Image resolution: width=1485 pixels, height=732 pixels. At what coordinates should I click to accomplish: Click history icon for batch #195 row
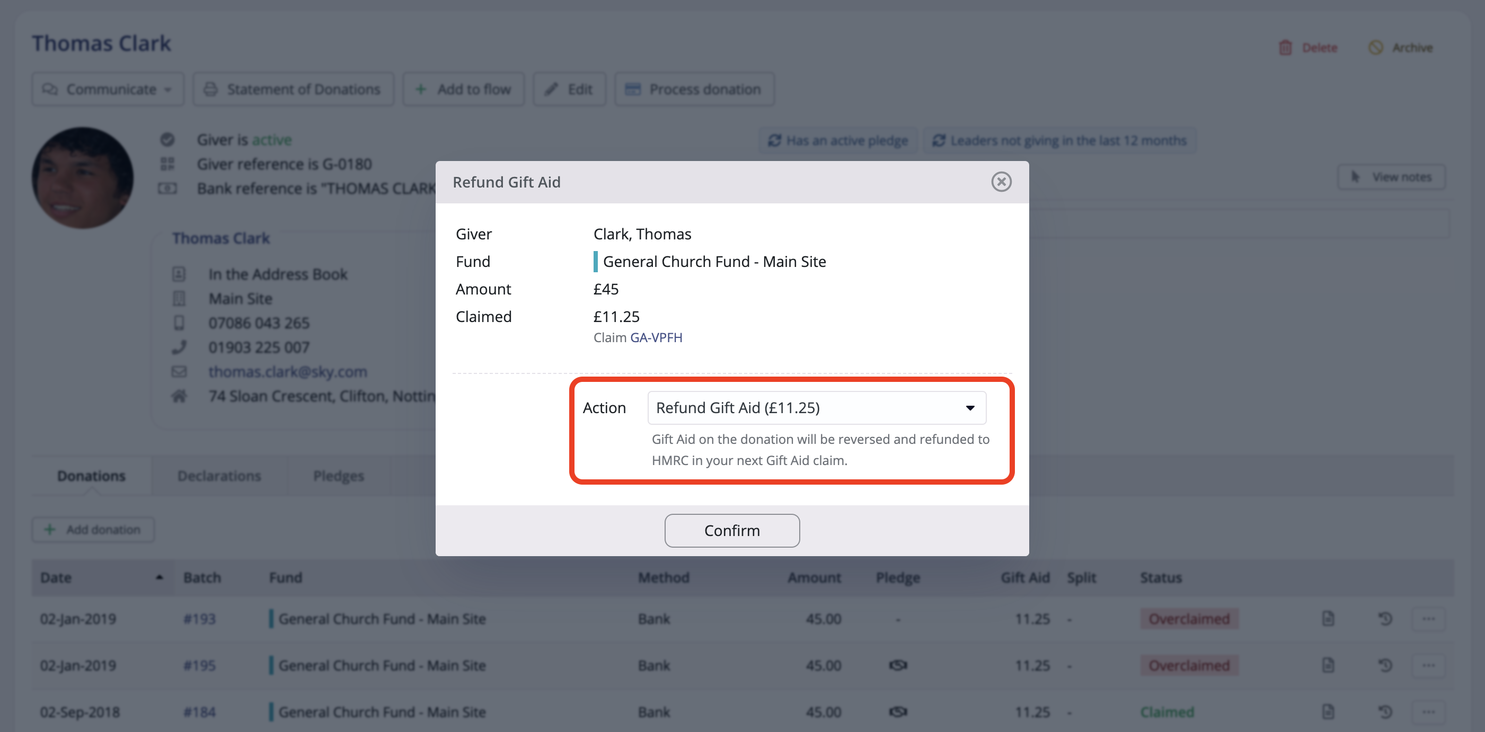[1385, 665]
